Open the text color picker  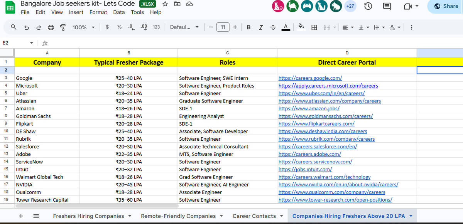pyautogui.click(x=286, y=27)
